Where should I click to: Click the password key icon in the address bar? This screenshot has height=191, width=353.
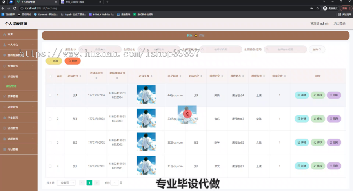[311, 8]
